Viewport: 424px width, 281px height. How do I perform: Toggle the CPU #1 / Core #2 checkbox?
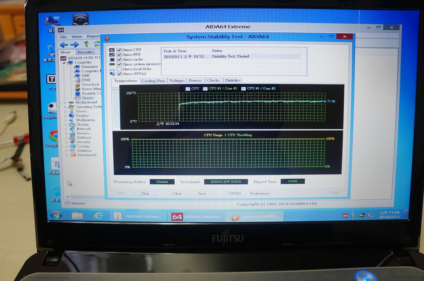(243, 89)
